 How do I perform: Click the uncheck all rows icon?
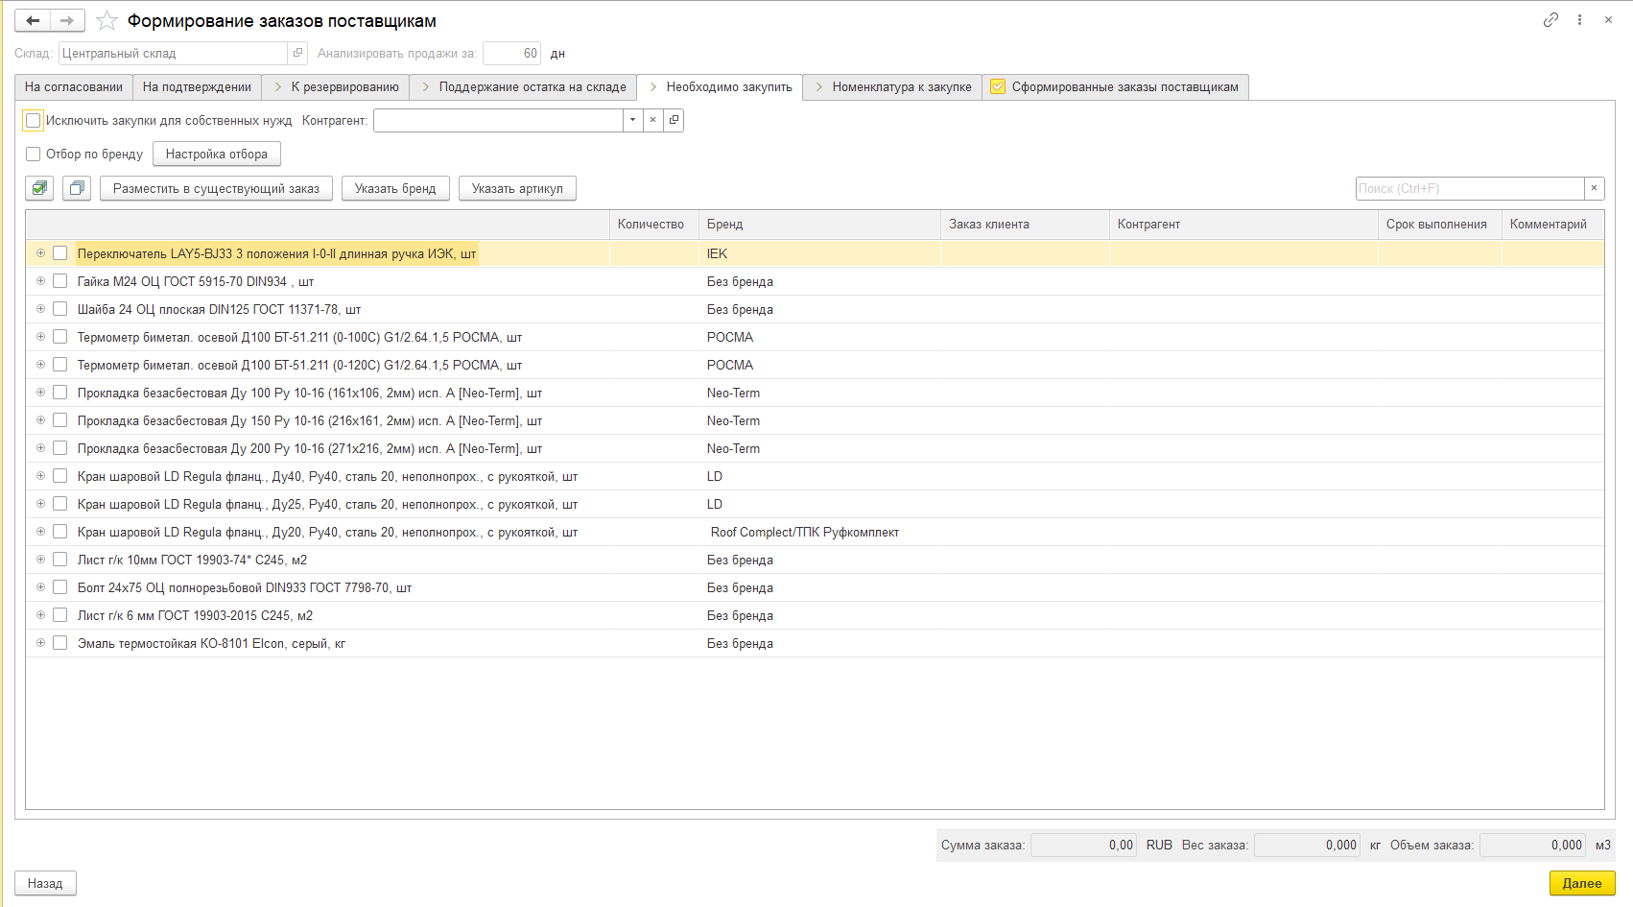point(76,188)
